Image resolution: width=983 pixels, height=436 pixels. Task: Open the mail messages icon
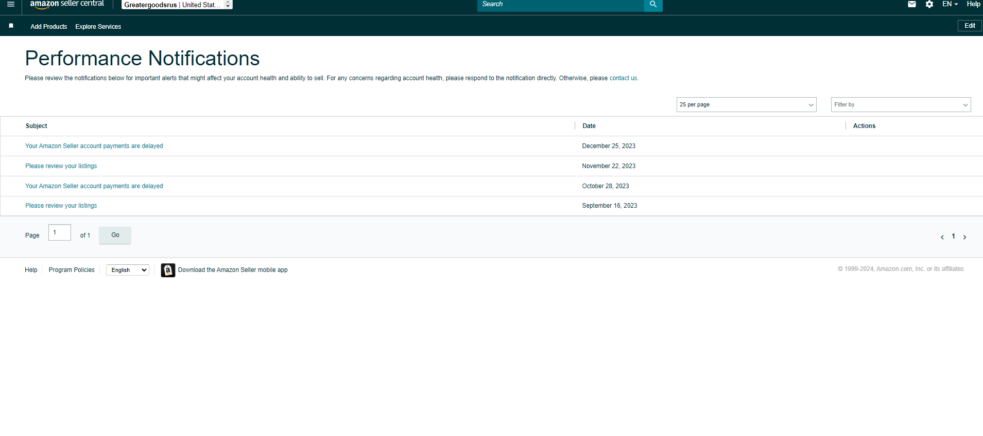(912, 4)
